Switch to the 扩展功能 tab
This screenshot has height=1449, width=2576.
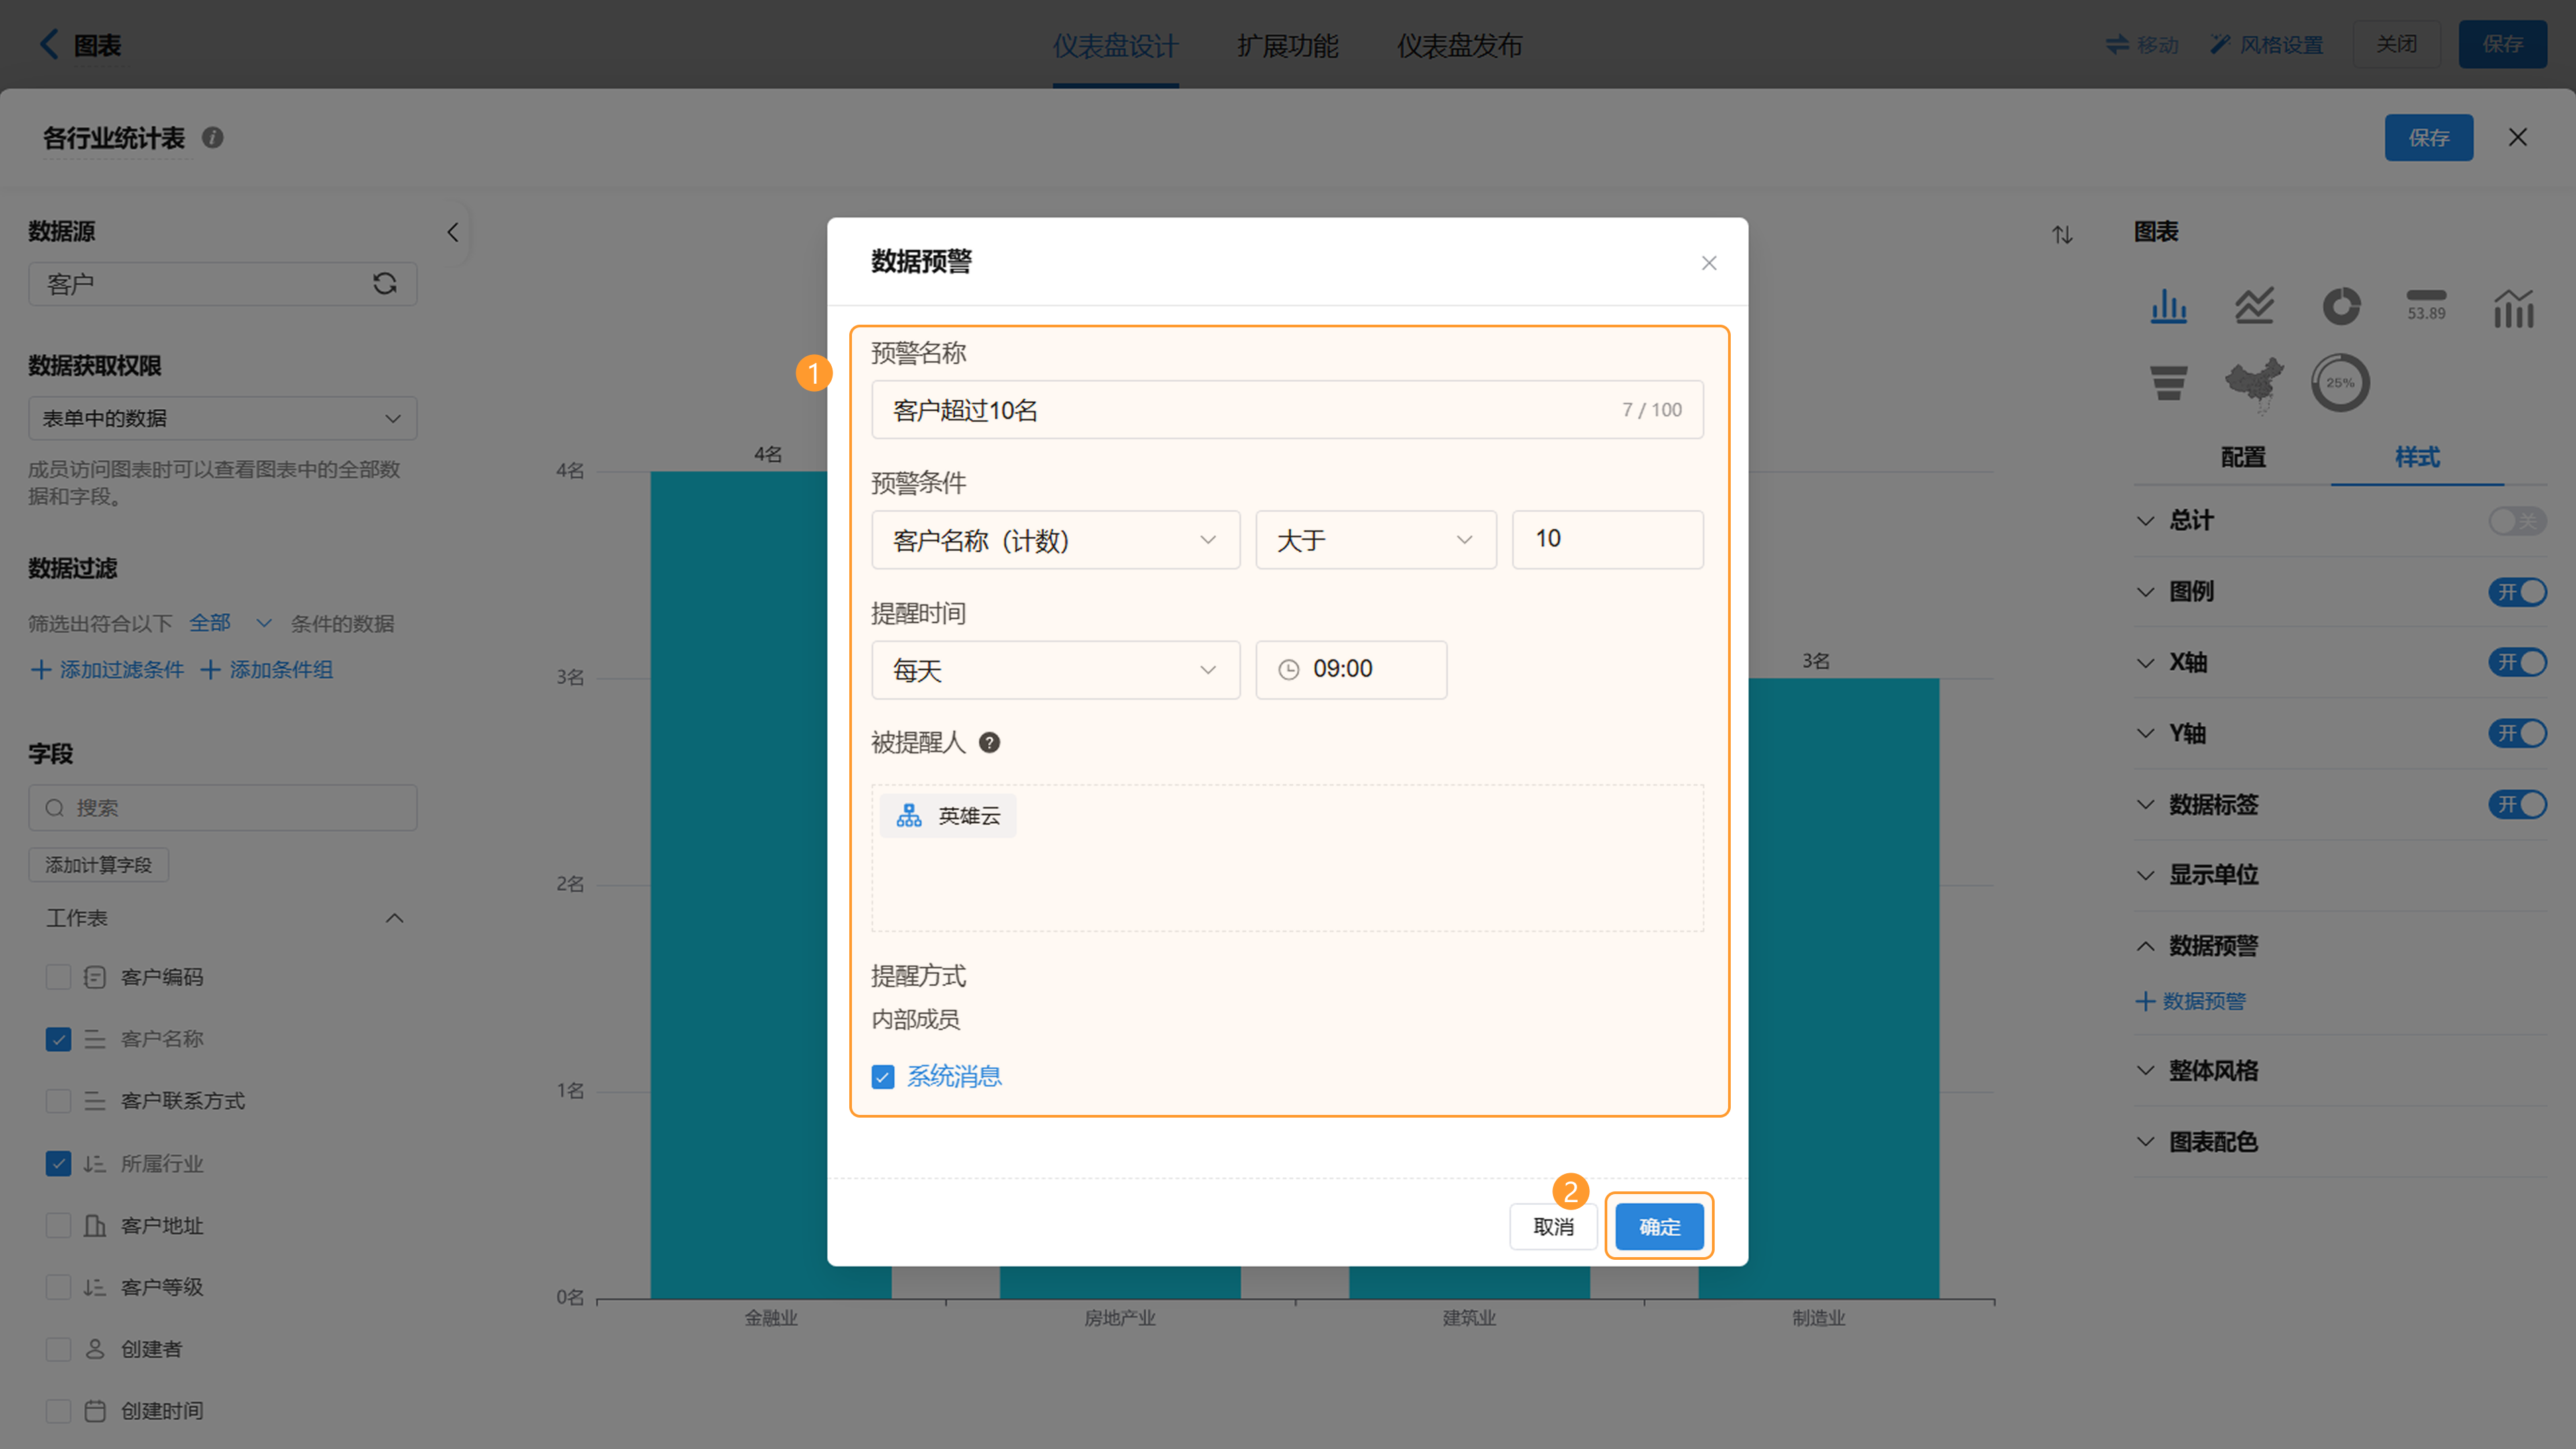click(1287, 45)
